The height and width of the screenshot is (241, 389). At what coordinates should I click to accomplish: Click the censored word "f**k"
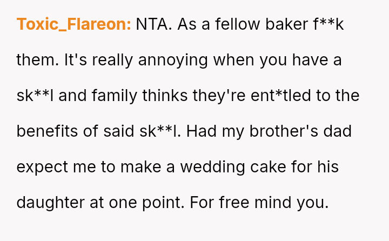click(x=327, y=24)
